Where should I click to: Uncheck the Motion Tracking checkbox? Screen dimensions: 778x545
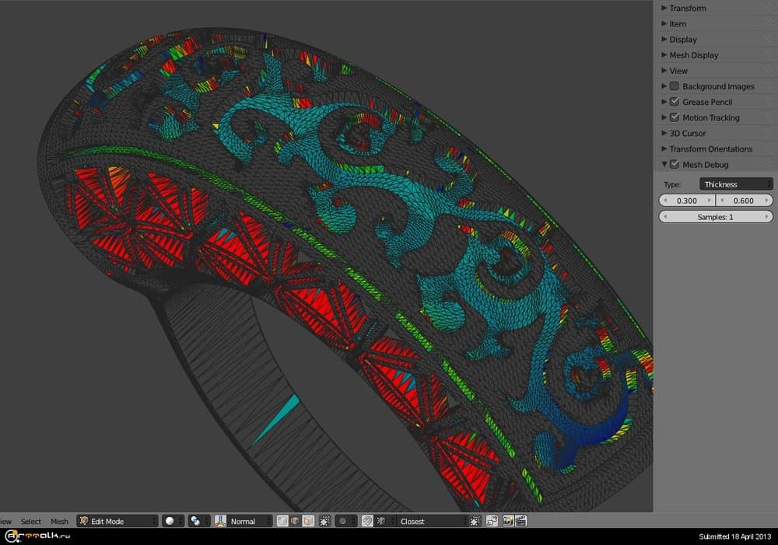(675, 117)
